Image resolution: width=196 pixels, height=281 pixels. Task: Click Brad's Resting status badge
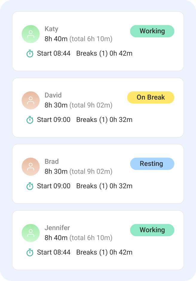152,164
